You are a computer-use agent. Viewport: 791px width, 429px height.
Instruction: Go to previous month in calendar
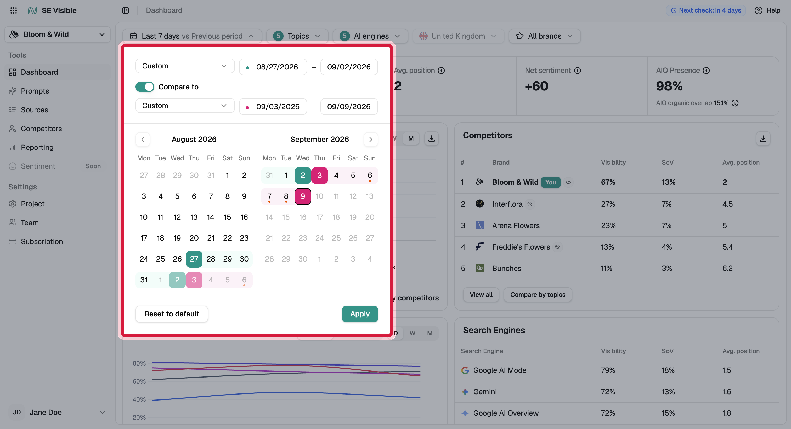[x=143, y=140]
